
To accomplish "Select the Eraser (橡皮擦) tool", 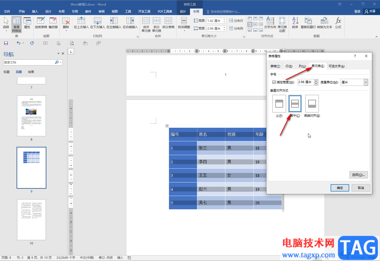I will point(53,23).
